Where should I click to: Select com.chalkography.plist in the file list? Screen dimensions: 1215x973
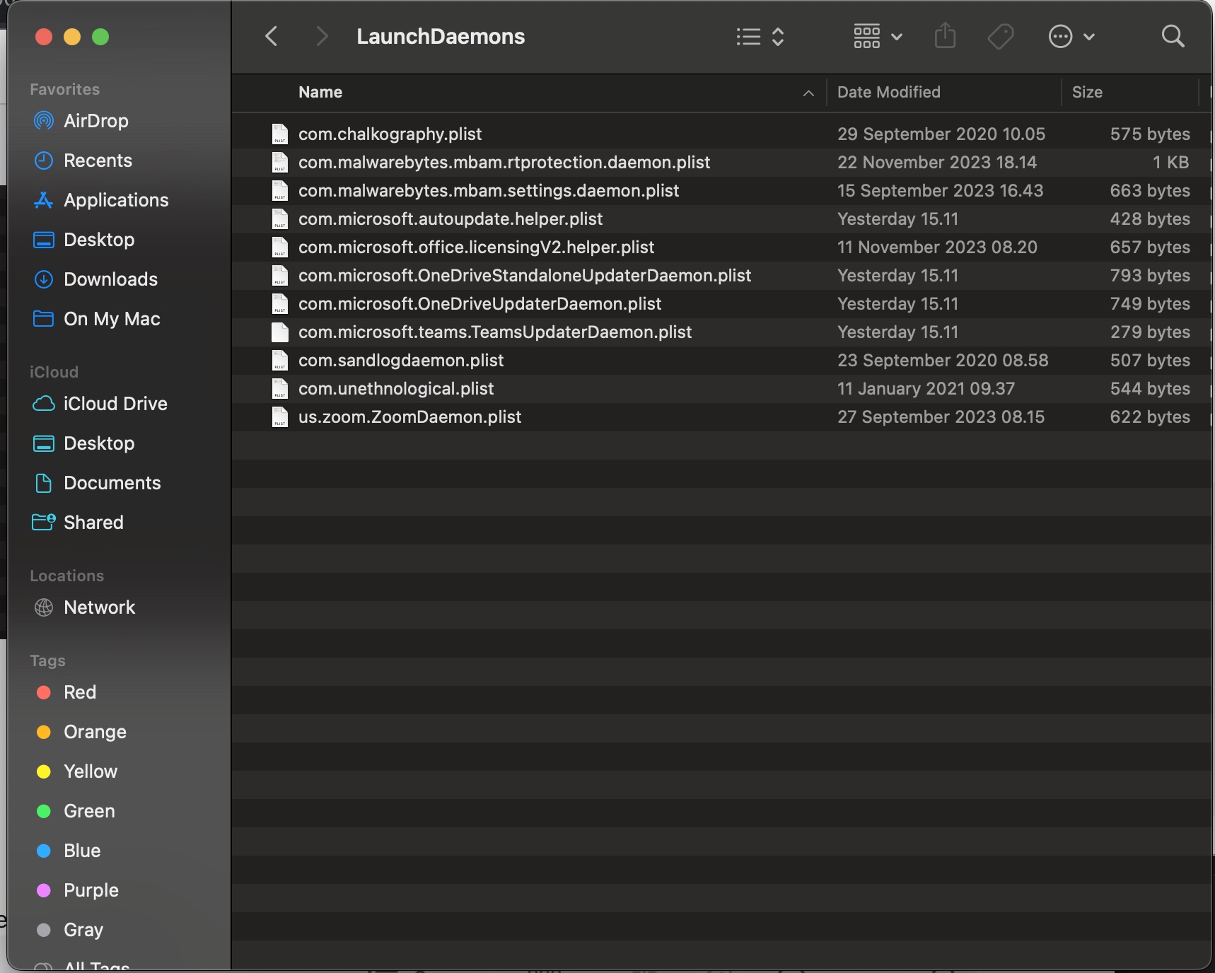(x=390, y=134)
